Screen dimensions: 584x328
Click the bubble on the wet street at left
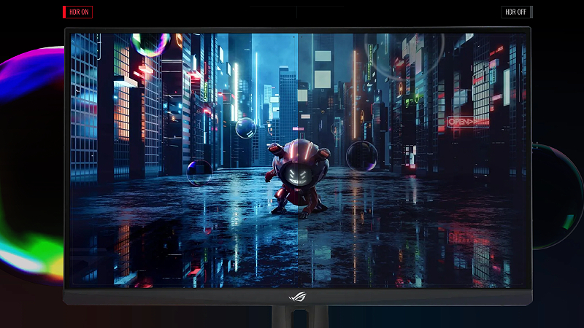[199, 172]
